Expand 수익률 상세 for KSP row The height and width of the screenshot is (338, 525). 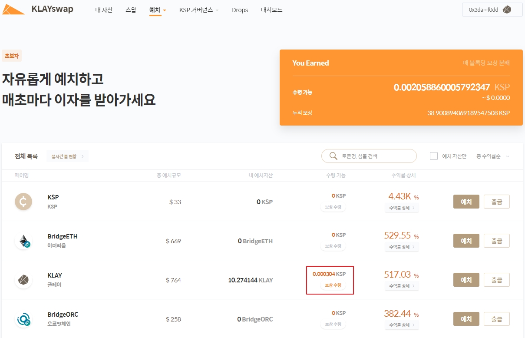click(x=401, y=208)
